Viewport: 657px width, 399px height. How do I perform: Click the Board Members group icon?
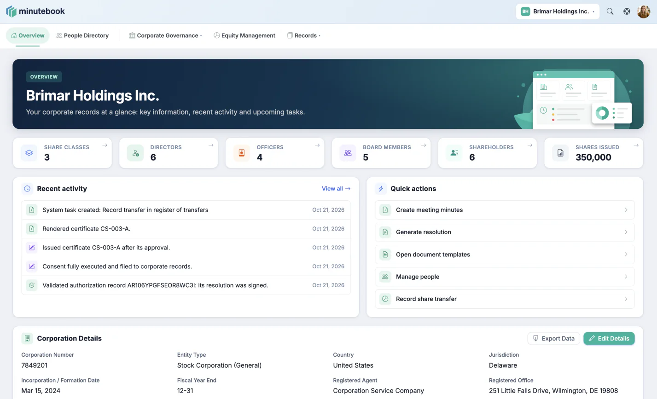point(348,153)
